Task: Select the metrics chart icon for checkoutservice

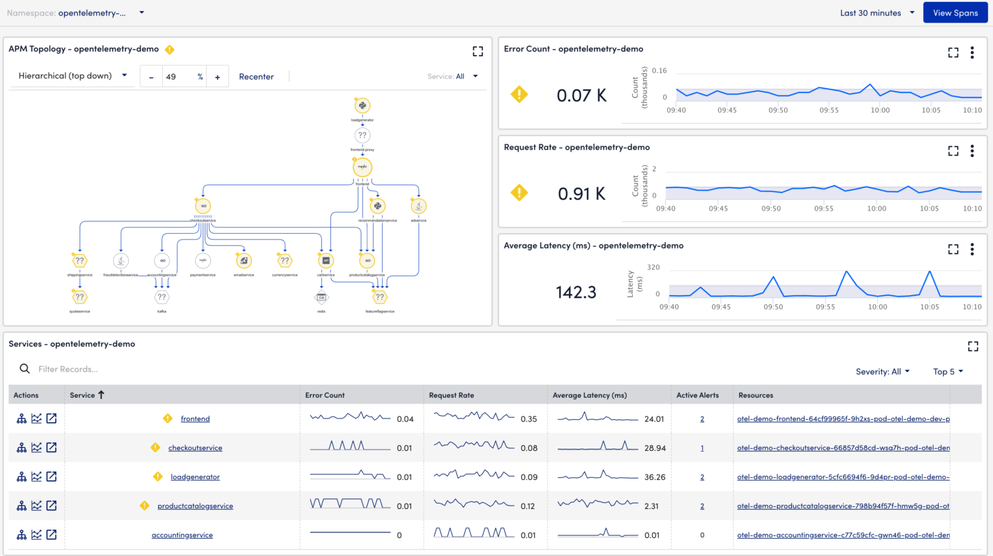Action: click(36, 448)
